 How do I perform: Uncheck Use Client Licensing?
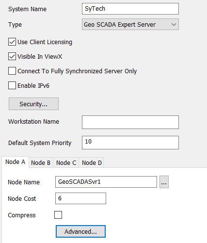[x=12, y=42]
